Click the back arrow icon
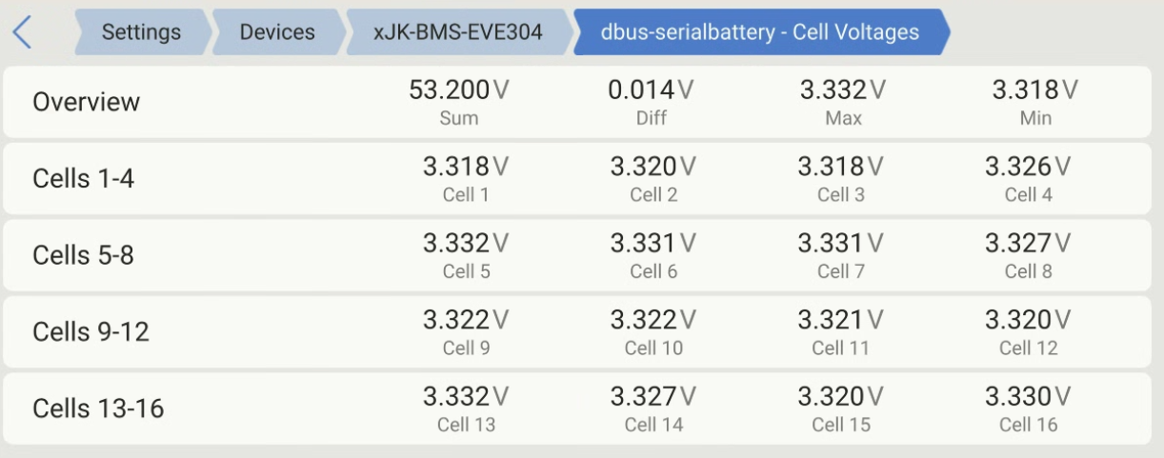1164x458 pixels. tap(22, 32)
